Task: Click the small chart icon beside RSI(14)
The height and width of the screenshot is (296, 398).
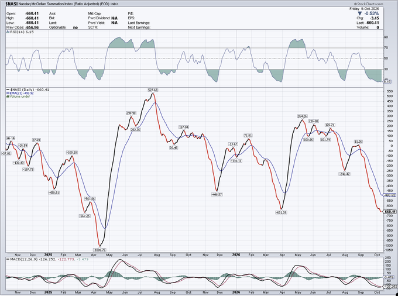Action: (x=7, y=32)
